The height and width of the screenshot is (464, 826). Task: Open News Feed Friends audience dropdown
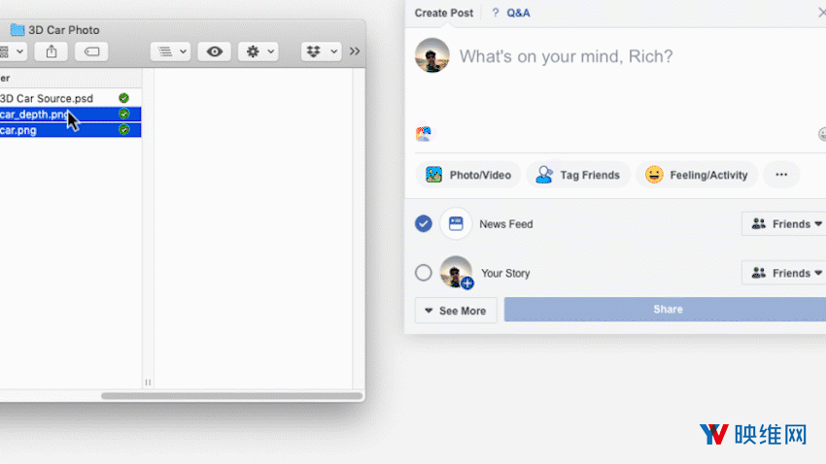[x=783, y=224]
